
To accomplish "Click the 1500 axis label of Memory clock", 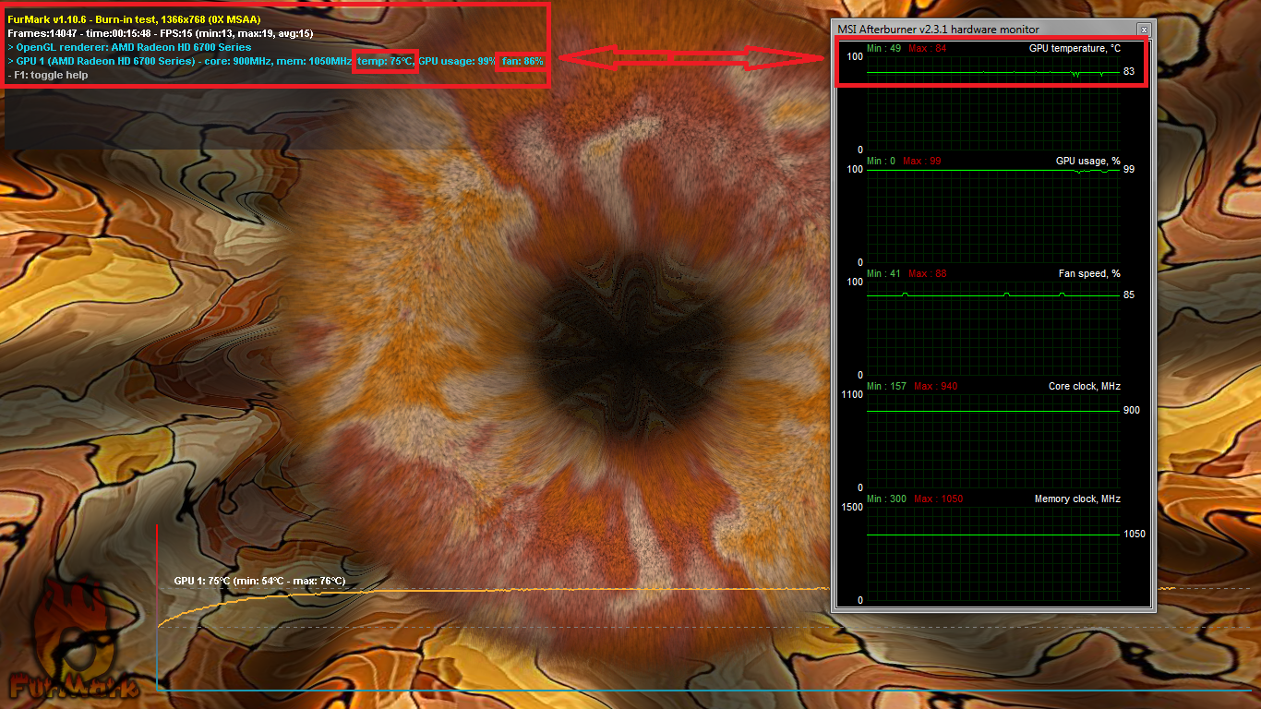I will coord(852,507).
